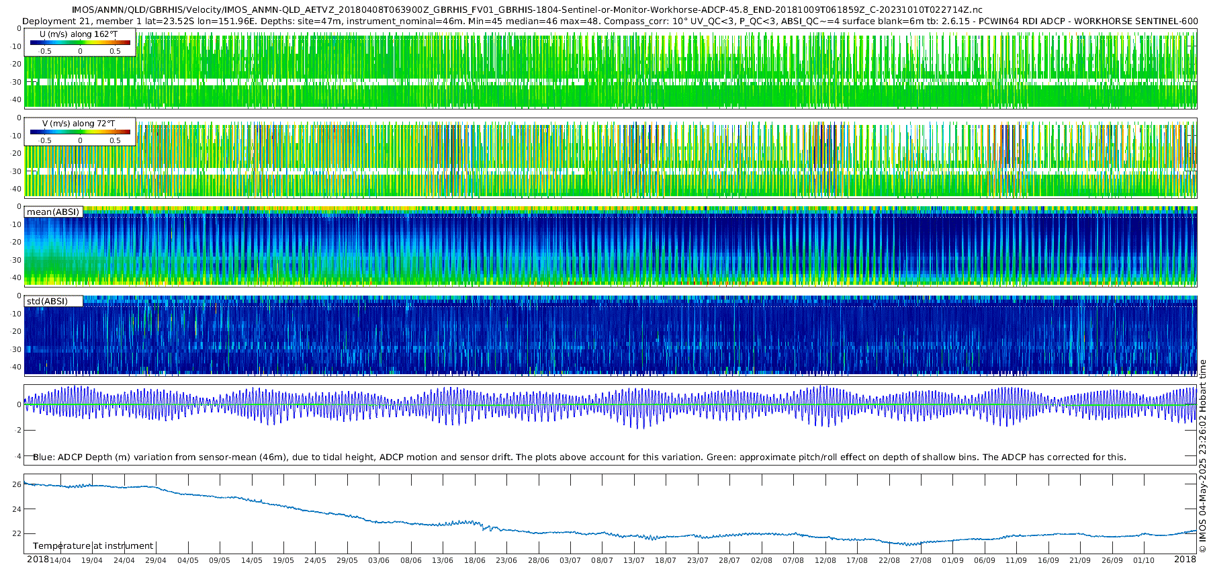Click the '24/05' date tick label
This screenshot has height=571, width=1209.
(315, 560)
